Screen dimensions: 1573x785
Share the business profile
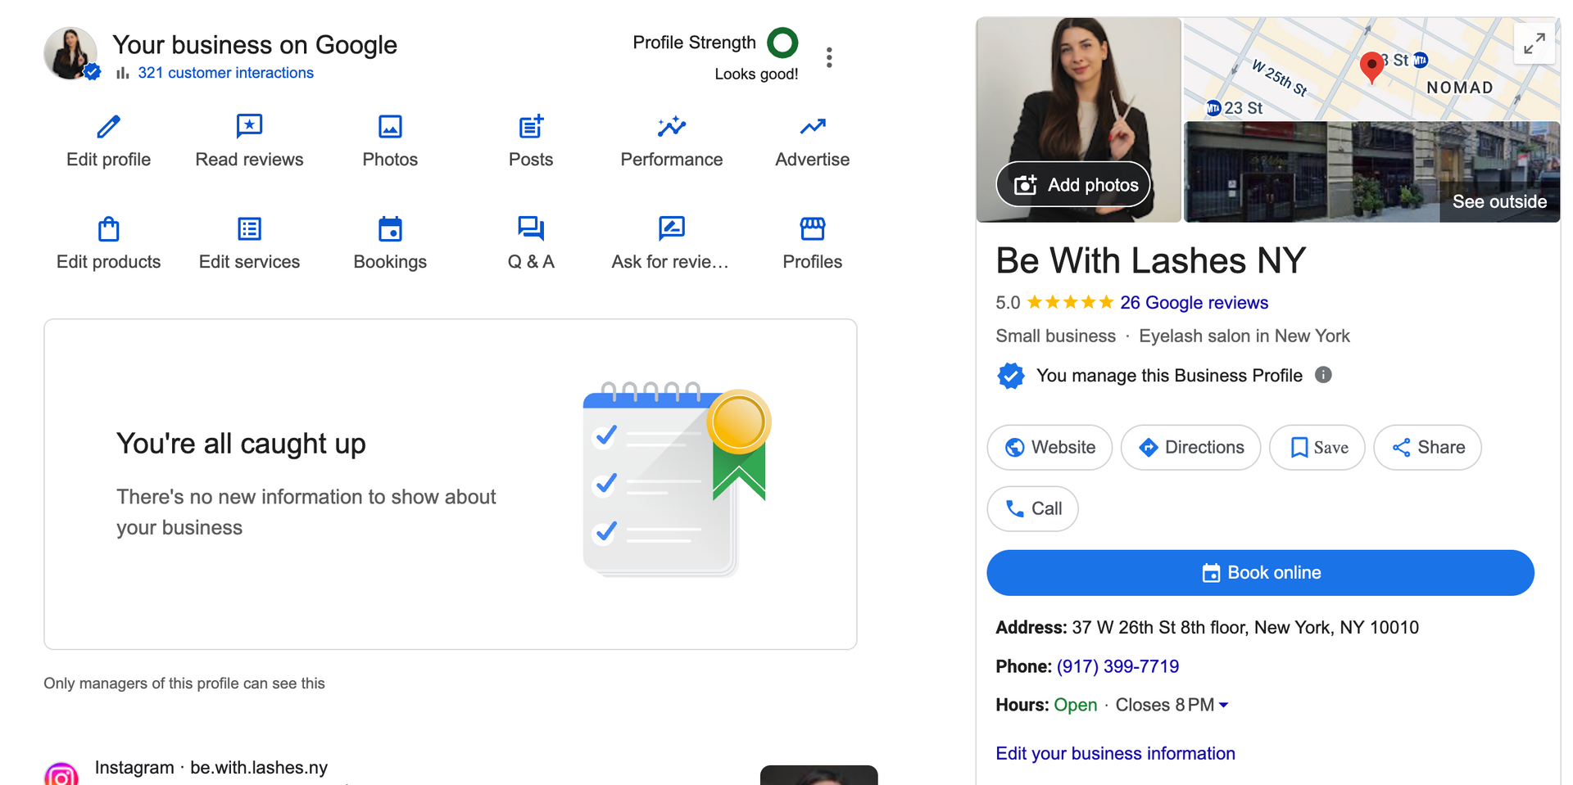point(1428,448)
